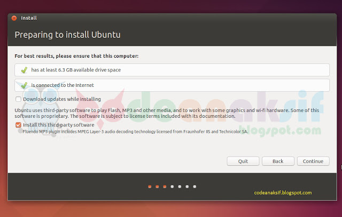The height and width of the screenshot is (217, 342).
Task: Uncheck Install this third-party software
Action: pos(18,125)
